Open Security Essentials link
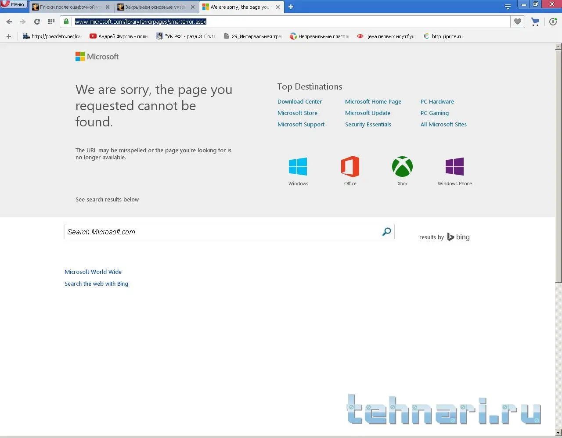562x438 pixels. 368,124
